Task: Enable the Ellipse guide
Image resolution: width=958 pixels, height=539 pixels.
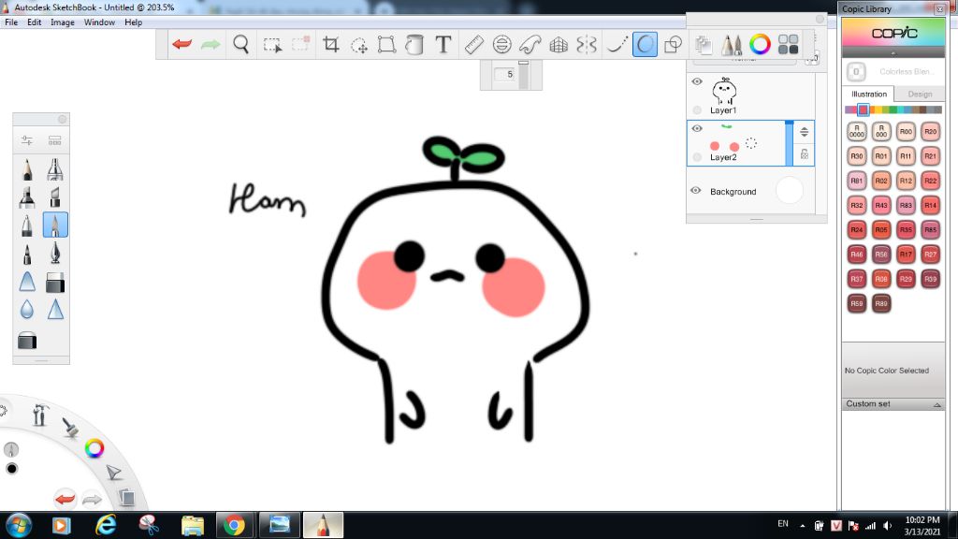Action: pos(501,45)
